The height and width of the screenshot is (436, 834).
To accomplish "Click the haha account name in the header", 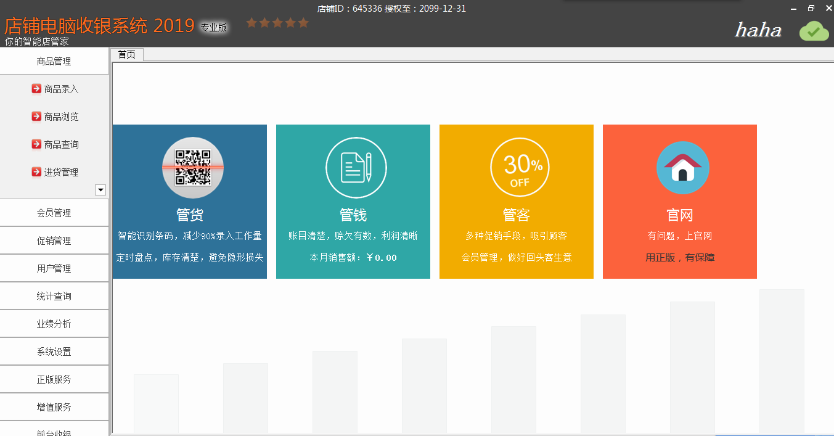I will tap(758, 30).
